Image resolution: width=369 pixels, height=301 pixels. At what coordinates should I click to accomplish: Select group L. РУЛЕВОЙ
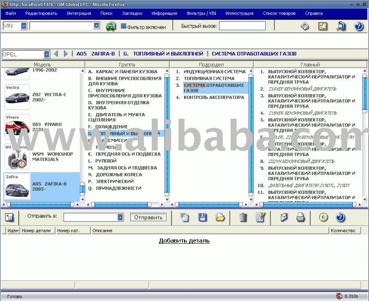click(102, 161)
